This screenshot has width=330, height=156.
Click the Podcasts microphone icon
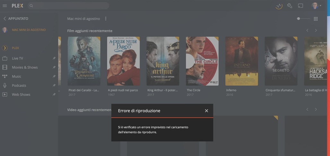pos(4,85)
